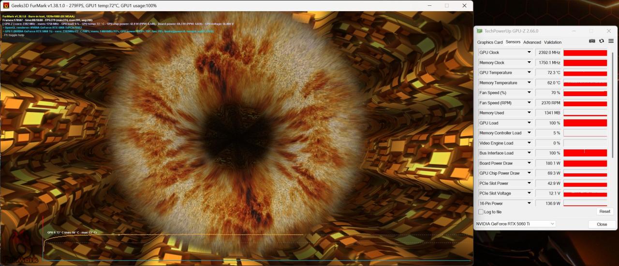Screen dimensions: 619x266
Task: Click the GPU Clock value 2392.0 MHz
Action: click(x=548, y=53)
